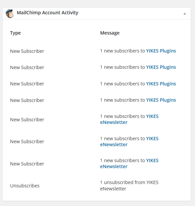Viewport: 195px width, 206px height.
Task: Click the Type column header
Action: [15, 33]
